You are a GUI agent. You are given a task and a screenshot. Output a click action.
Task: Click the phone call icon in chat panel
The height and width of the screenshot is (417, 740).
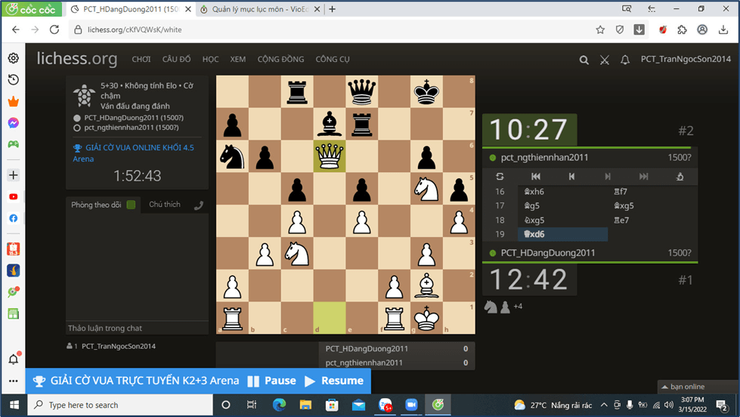click(199, 205)
